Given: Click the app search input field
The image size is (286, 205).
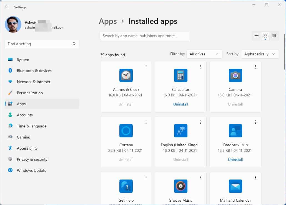Looking at the screenshot, I should tap(144, 36).
